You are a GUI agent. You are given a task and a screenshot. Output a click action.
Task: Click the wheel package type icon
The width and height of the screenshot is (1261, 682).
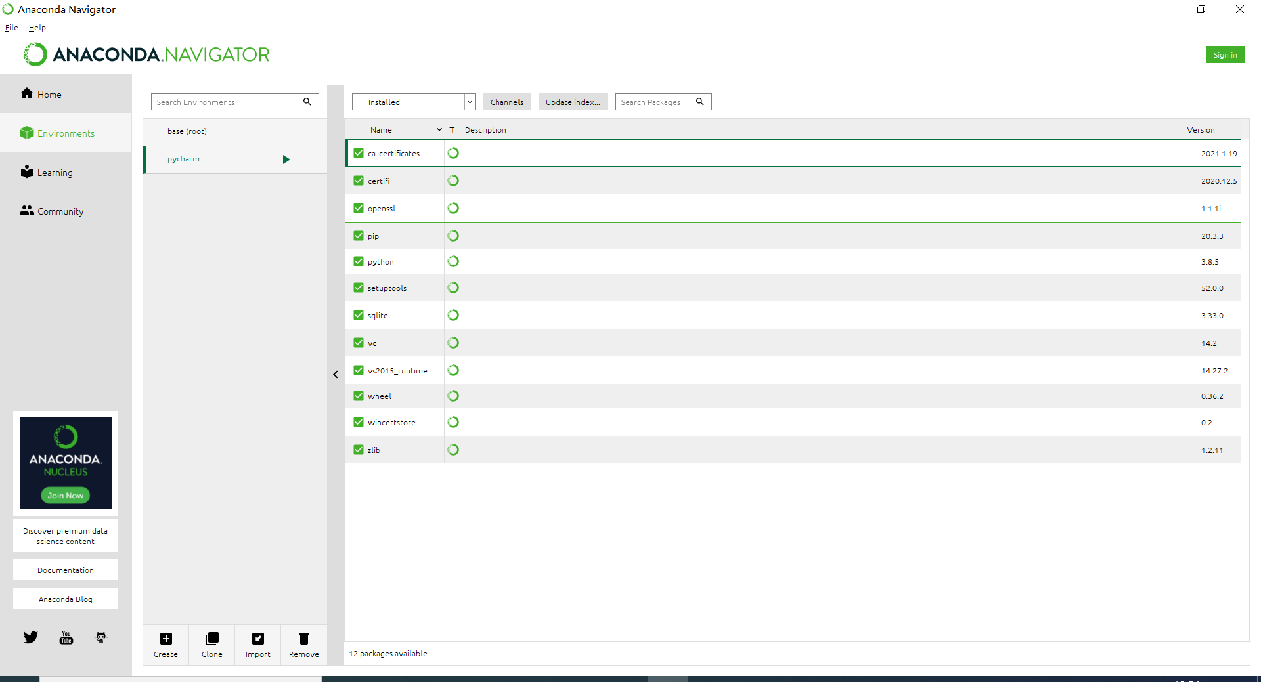click(x=453, y=396)
